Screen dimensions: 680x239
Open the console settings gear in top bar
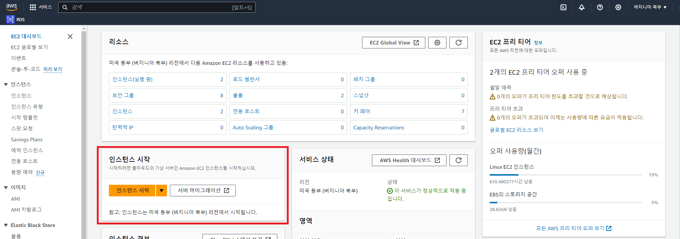[x=618, y=7]
